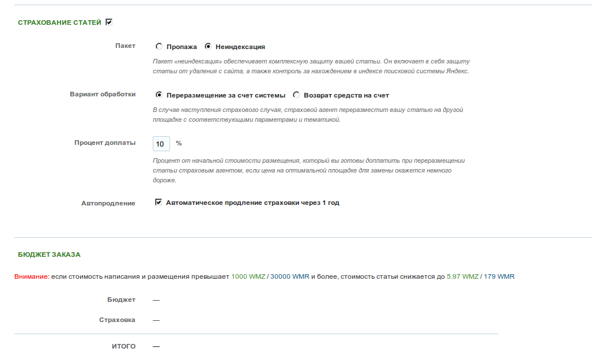Click the green 5.97 WMZ price
Screen dimensions: 592x363
462,276
